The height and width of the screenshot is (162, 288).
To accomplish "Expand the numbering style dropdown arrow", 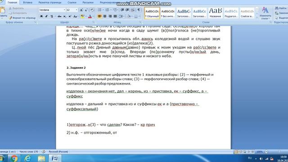I will (x=111, y=10).
